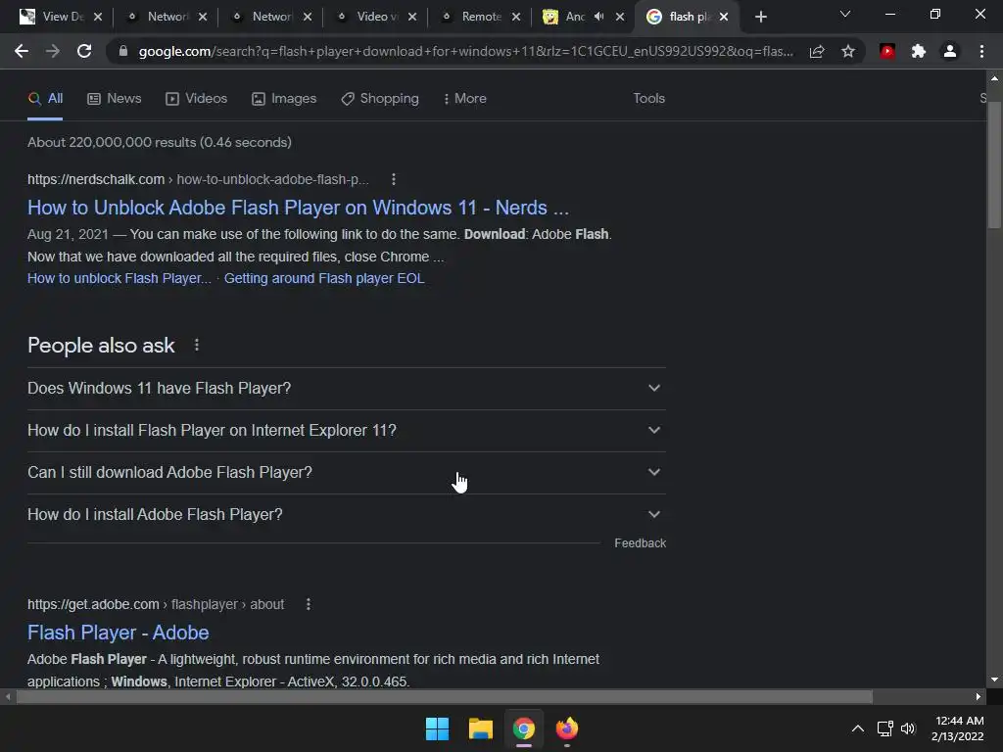1003x752 pixels.
Task: Close the Remote tab
Action: coord(516,17)
